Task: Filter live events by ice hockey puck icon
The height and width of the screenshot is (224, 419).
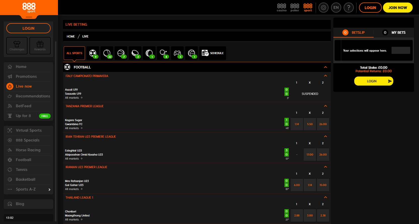Action: pyautogui.click(x=135, y=53)
